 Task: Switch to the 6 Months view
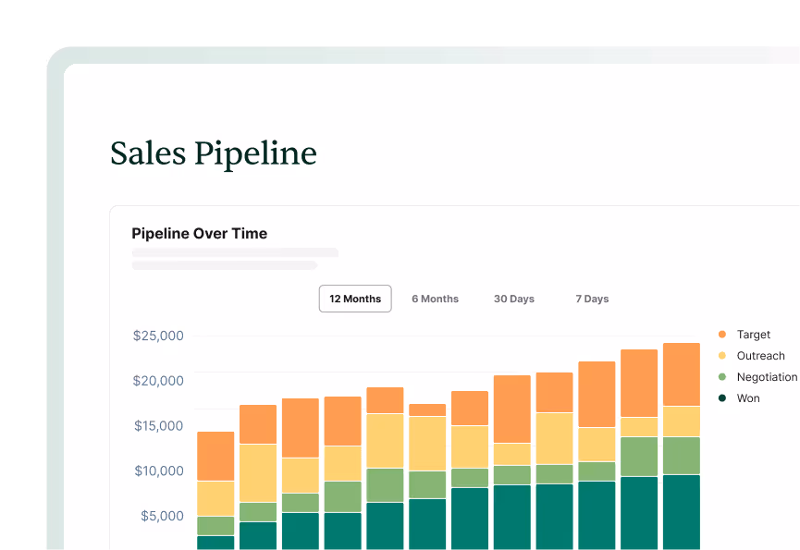click(x=436, y=299)
